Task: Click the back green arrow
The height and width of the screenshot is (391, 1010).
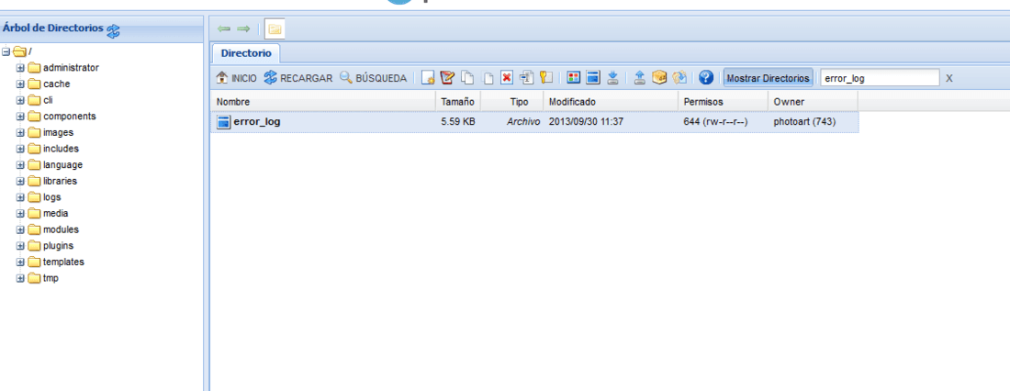Action: 224,29
